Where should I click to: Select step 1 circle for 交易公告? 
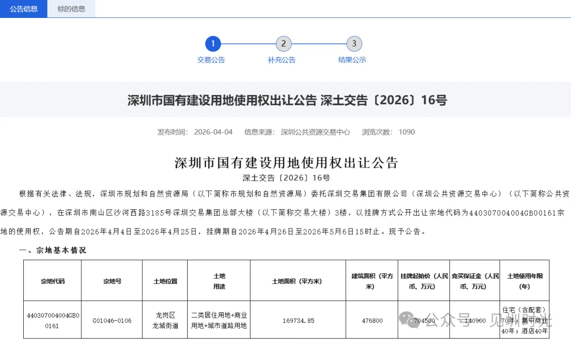[x=213, y=44]
